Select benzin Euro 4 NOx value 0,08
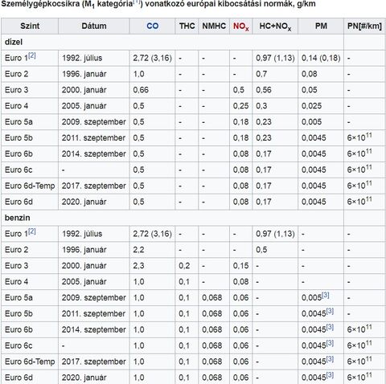 (x=240, y=282)
